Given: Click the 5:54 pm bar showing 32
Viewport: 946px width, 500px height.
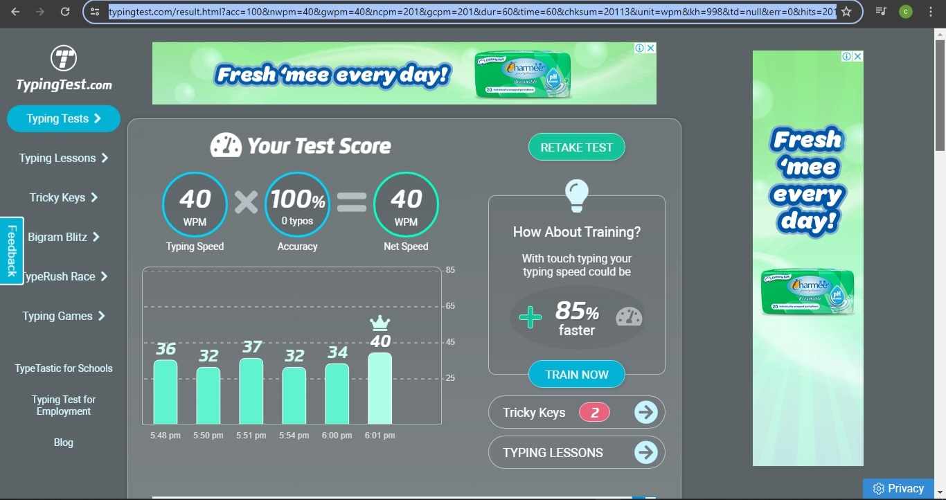Looking at the screenshot, I should [294, 395].
